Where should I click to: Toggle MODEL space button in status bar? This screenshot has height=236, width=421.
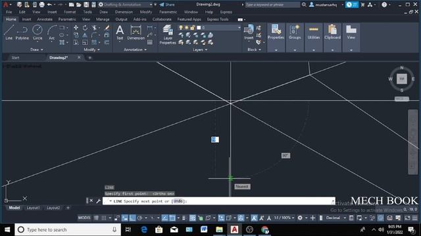tap(84, 218)
